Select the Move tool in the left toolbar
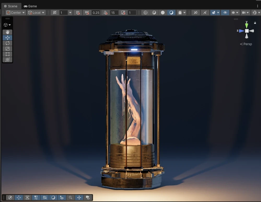 pyautogui.click(x=7, y=38)
